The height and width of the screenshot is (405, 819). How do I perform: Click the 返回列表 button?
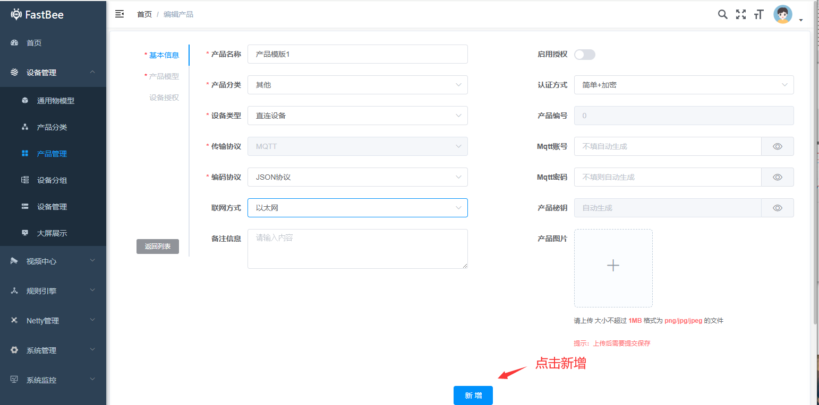coord(158,246)
